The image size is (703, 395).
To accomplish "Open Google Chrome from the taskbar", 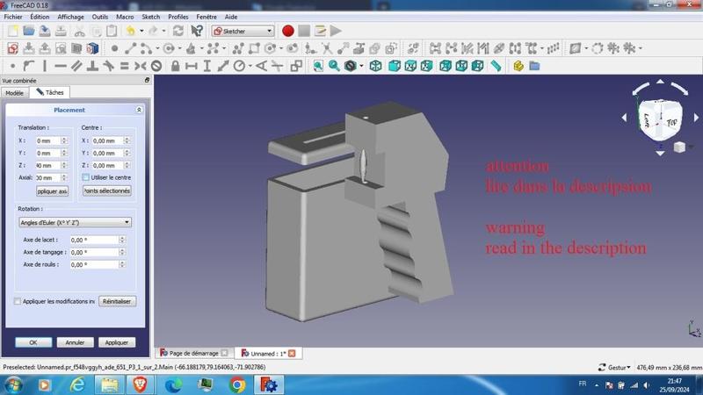I will 237,384.
